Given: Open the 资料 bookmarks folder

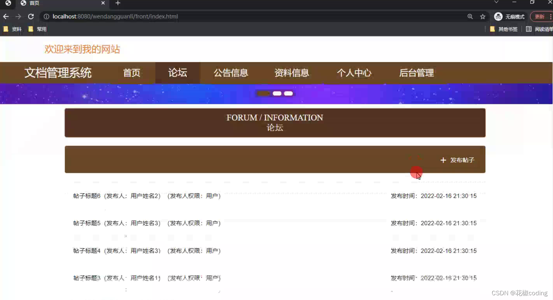Looking at the screenshot, I should 13,29.
